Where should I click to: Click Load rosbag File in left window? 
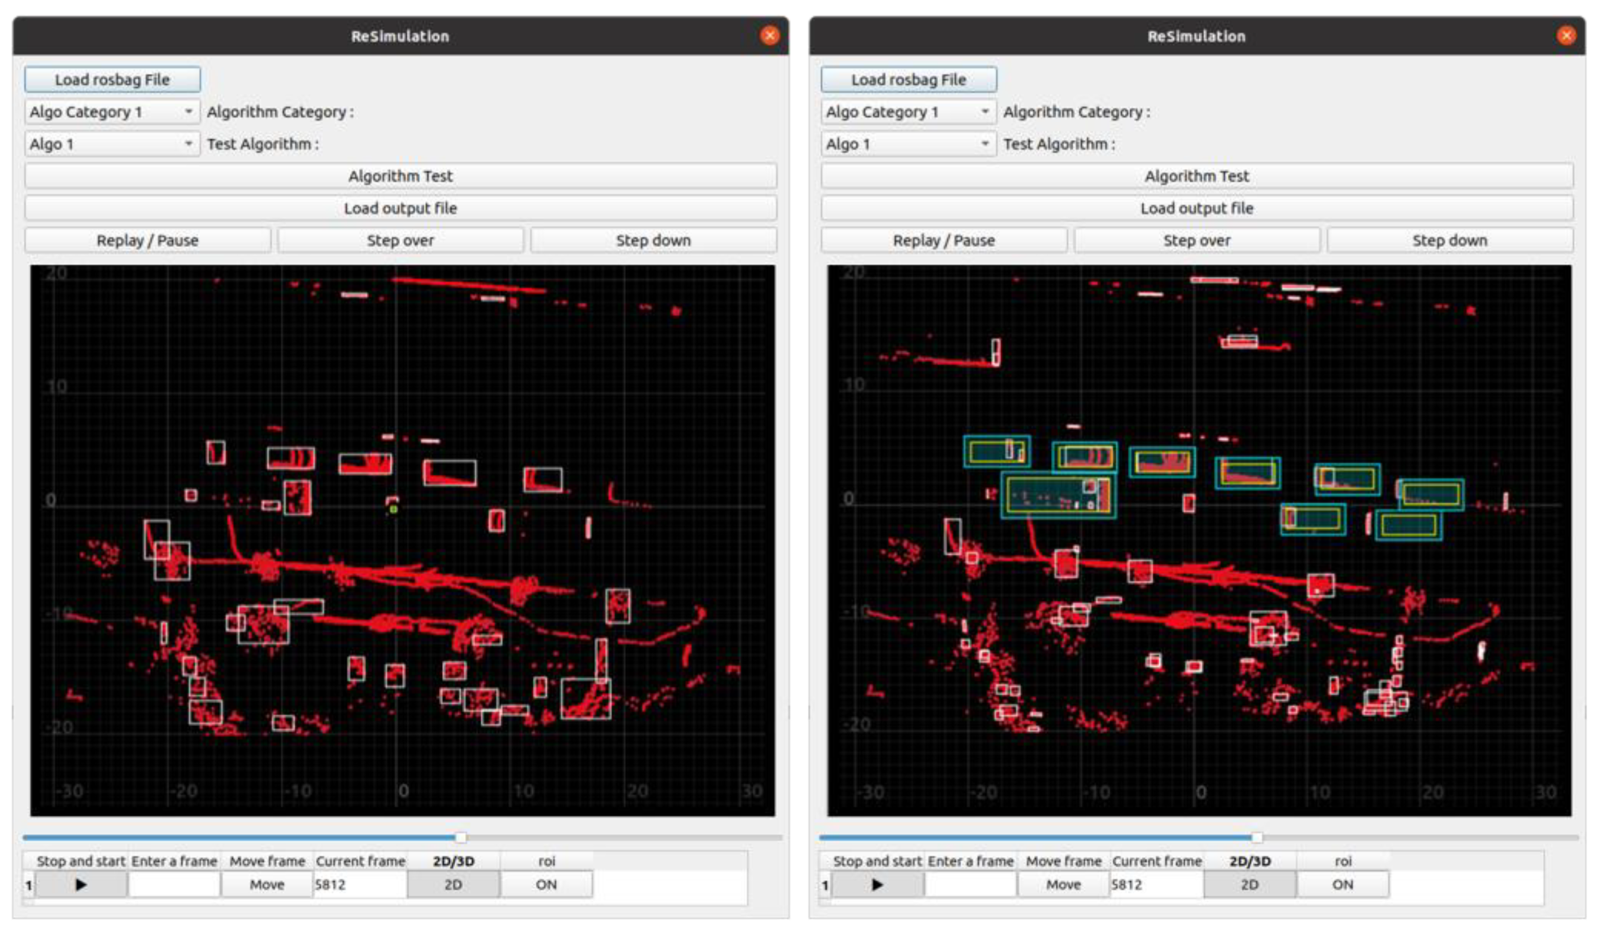pyautogui.click(x=112, y=79)
